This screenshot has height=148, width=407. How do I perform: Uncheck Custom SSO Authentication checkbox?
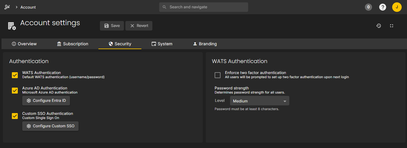tap(15, 116)
